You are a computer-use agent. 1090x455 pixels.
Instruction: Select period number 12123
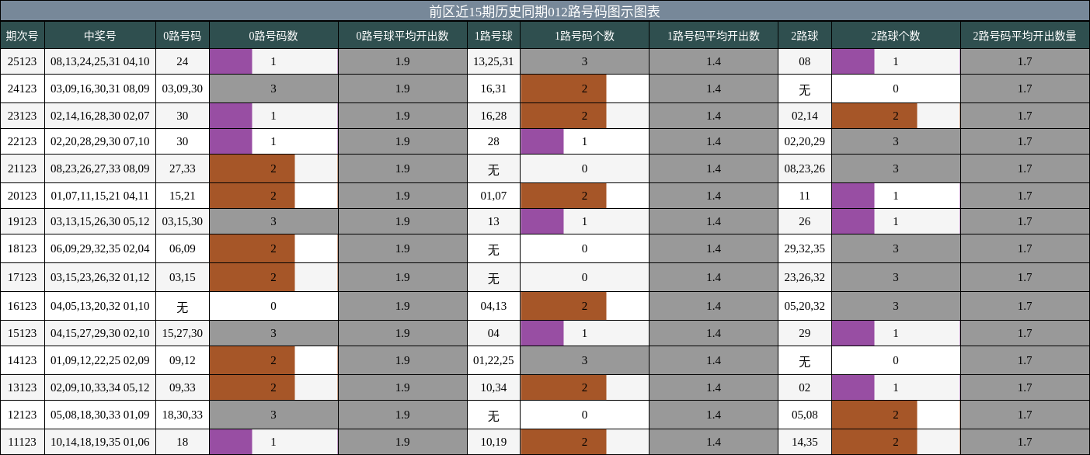point(23,415)
